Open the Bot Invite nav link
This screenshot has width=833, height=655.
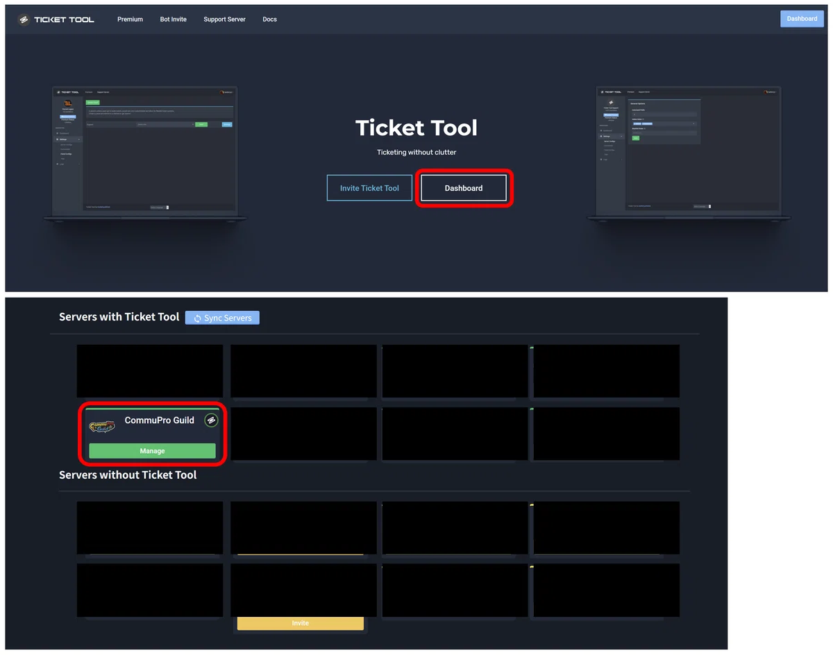tap(173, 19)
